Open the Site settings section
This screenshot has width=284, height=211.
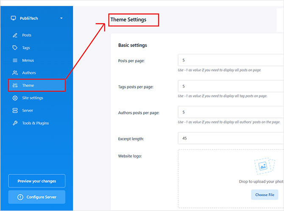coord(33,98)
